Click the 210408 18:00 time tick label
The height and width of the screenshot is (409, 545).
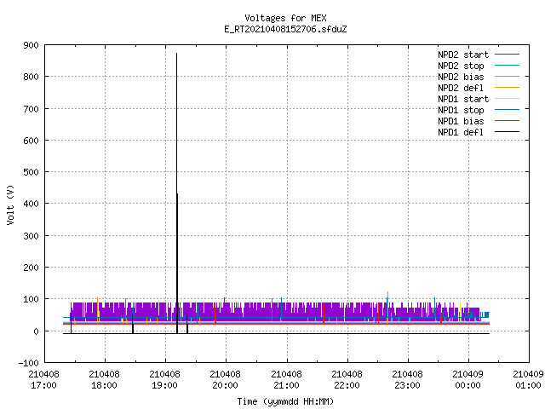pos(104,380)
